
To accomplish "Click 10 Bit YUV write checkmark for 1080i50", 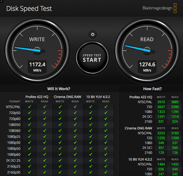I will coord(91,125).
